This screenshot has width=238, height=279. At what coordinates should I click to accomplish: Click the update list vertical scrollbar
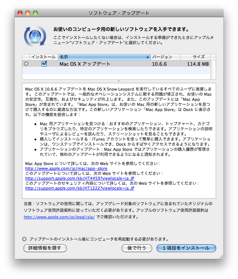tap(213, 70)
